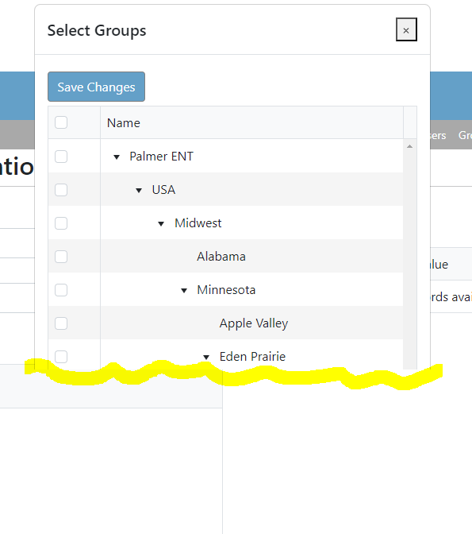Click the group list scrollbar track
This screenshot has height=534, width=472.
pos(410,259)
